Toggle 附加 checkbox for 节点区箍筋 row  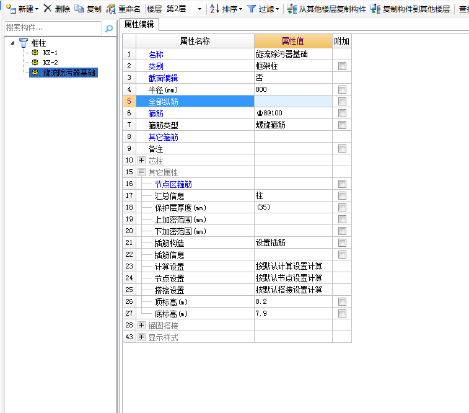coord(342,184)
